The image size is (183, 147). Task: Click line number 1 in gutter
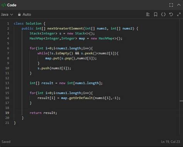tap(8, 24)
